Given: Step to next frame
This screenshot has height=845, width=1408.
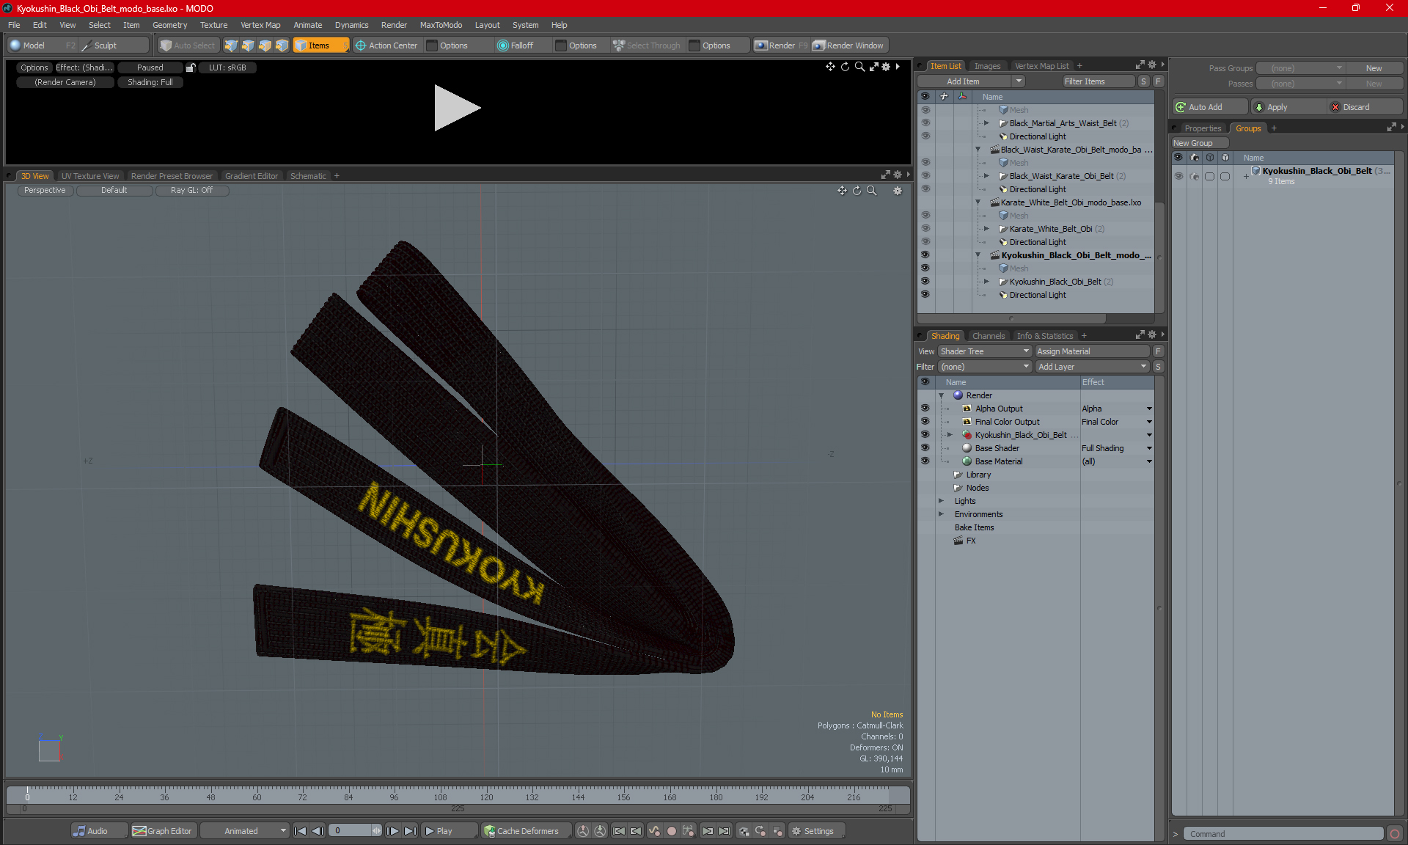Looking at the screenshot, I should pyautogui.click(x=393, y=831).
